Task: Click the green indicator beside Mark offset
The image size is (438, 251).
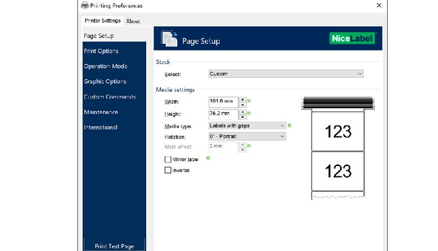Action: [249, 145]
